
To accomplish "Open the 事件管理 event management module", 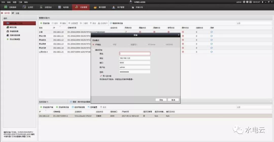I will click(x=100, y=7).
